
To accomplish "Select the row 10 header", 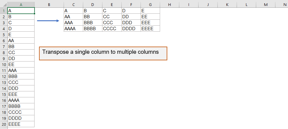I will pos(4,64).
